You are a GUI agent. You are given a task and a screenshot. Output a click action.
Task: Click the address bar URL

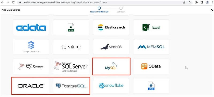[65, 2]
